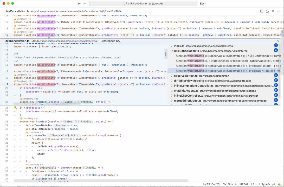Collapse the utilsCancellation.ts references group
This screenshot has width=284, height=187.
(x=172, y=51)
